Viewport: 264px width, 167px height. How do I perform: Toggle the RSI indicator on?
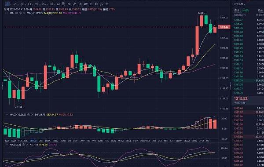88,141
